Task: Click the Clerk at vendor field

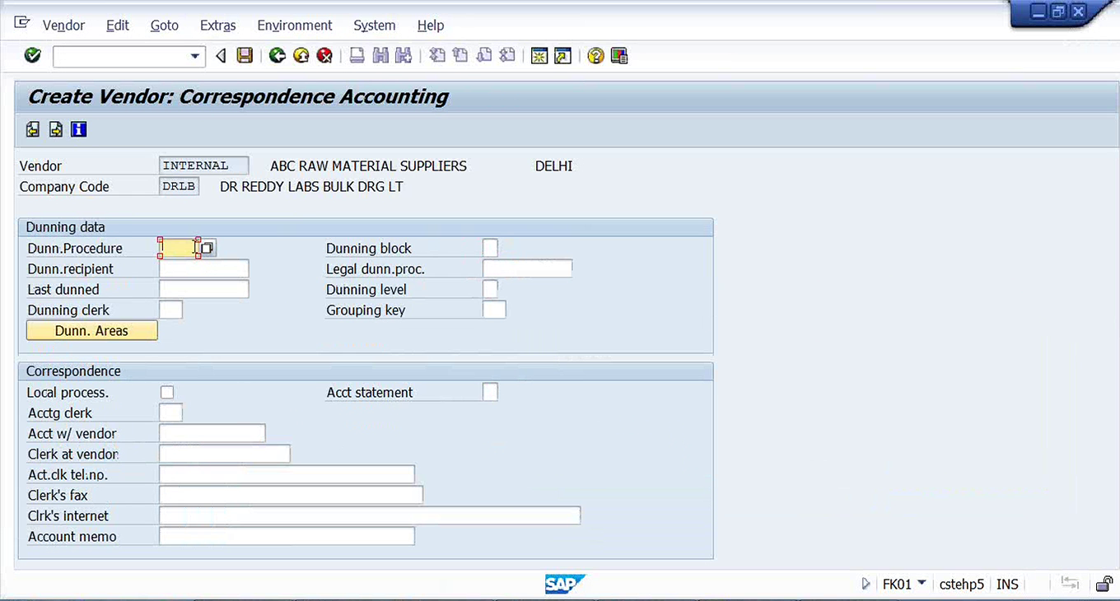Action: click(x=225, y=454)
